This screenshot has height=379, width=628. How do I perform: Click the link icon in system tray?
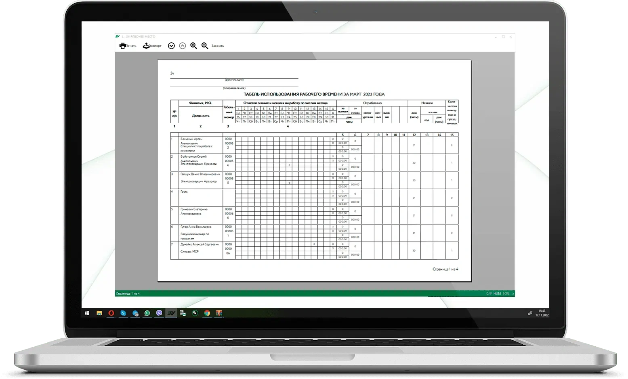[x=530, y=313]
